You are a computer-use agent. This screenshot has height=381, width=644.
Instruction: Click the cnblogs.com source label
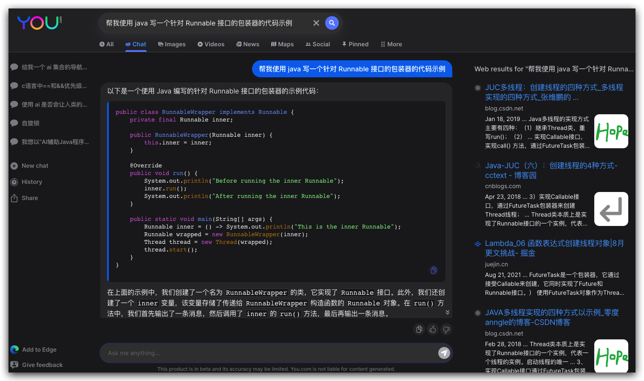[503, 186]
